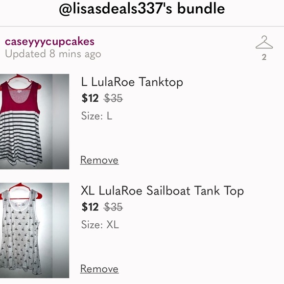
Task: Tap the Updated 8 mins ago text
Action: pos(53,54)
